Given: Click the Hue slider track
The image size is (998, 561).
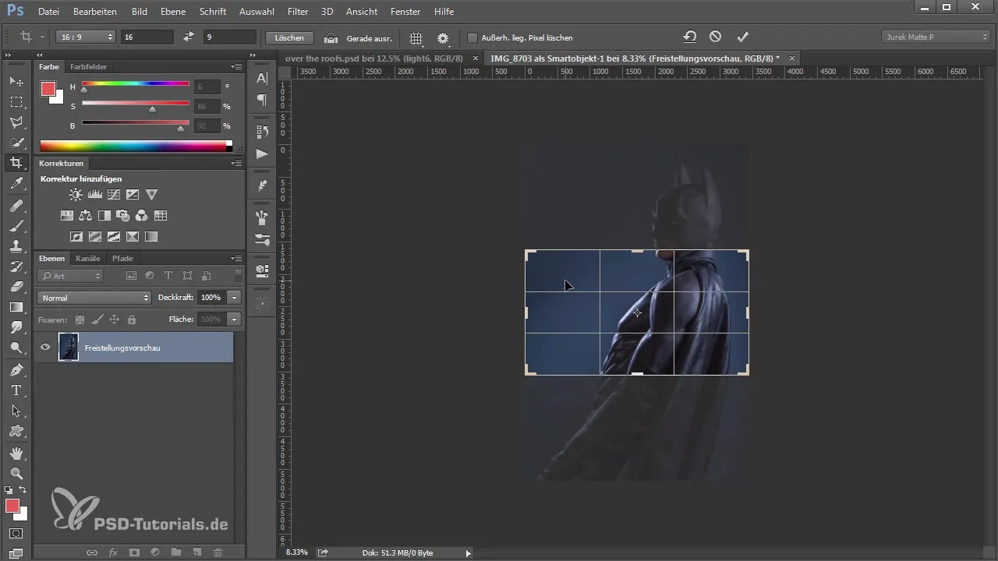Looking at the screenshot, I should point(136,83).
